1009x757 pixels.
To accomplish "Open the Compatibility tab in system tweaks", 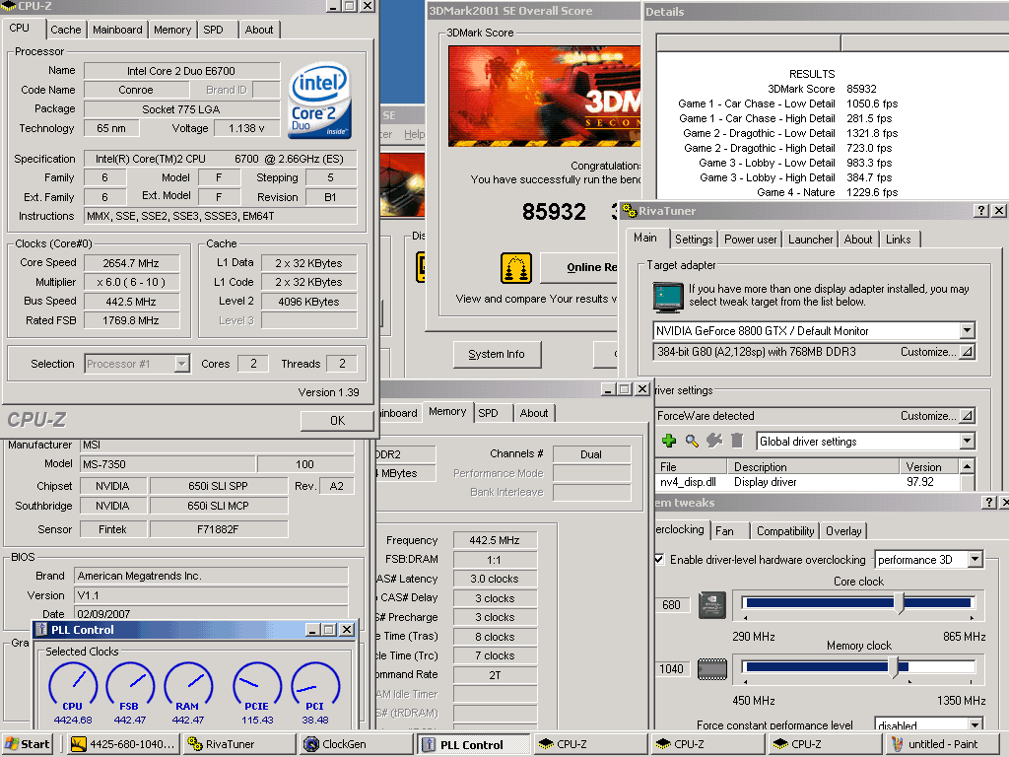I will point(785,531).
